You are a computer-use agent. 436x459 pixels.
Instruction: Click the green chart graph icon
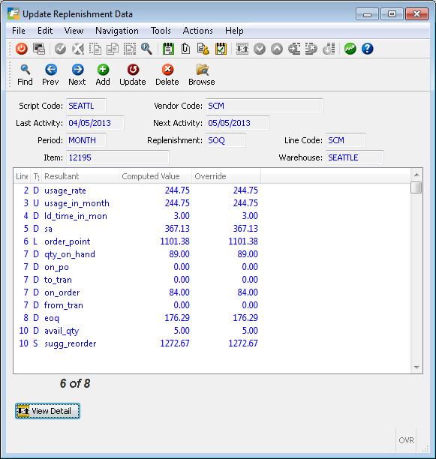coord(350,49)
